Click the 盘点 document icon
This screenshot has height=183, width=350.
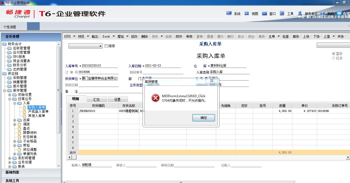tap(20, 128)
